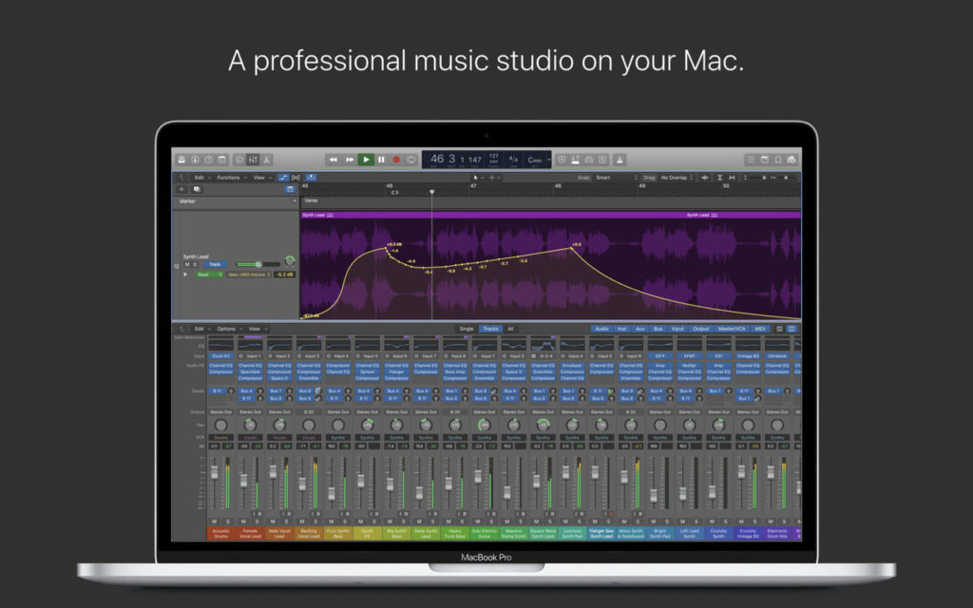Enable the Cycle mode icon
This screenshot has height=608, width=973.
[x=411, y=160]
